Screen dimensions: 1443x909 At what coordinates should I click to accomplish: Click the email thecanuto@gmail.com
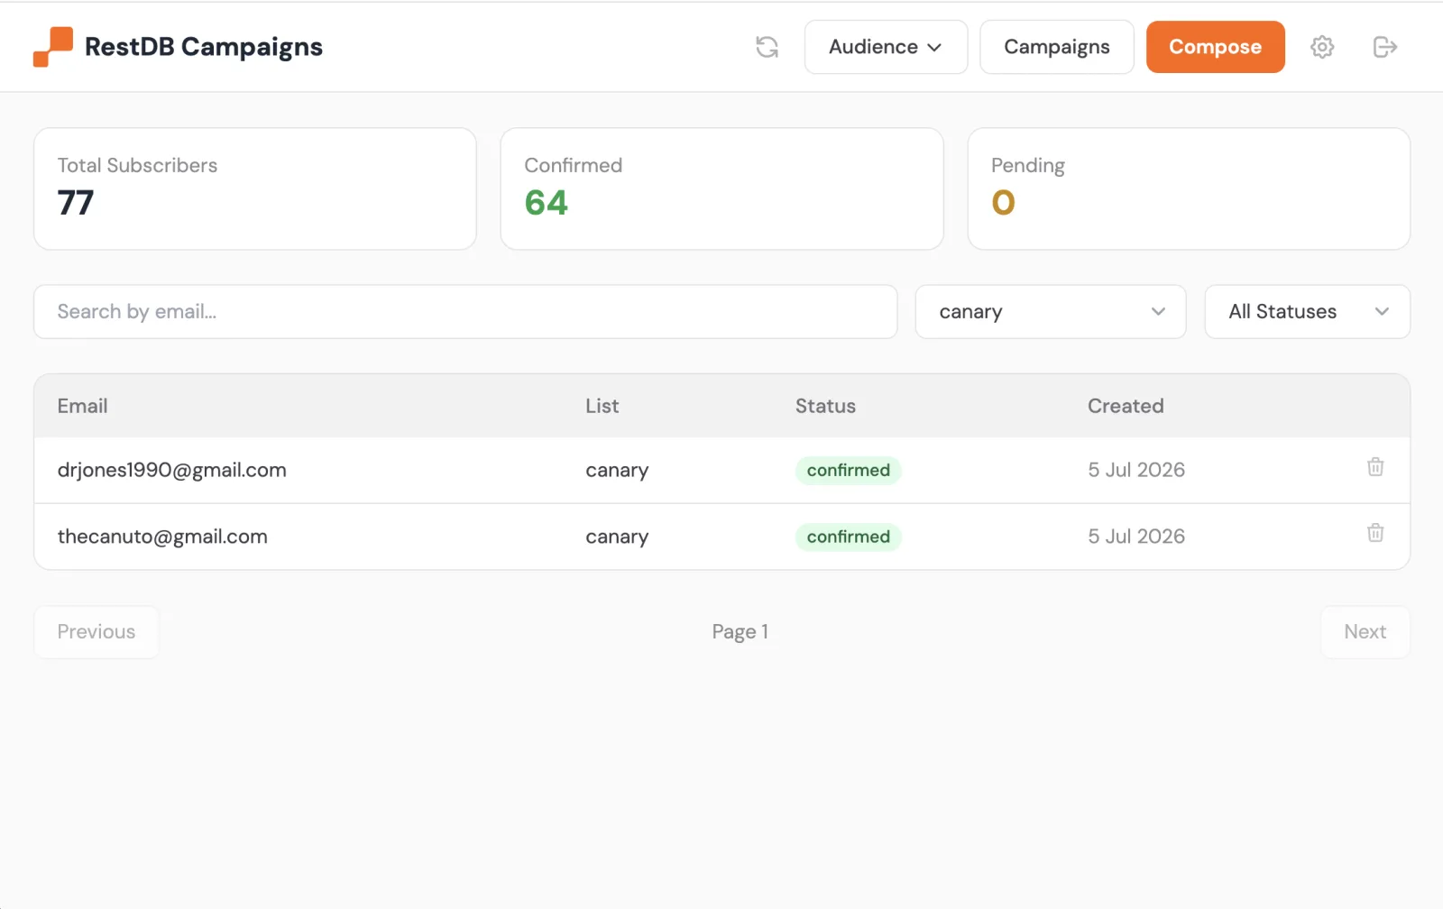click(162, 537)
